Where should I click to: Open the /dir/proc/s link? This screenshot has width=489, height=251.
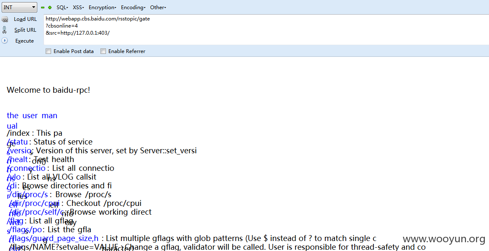[x=28, y=194]
